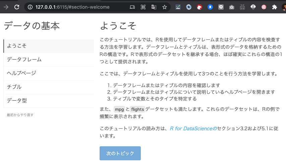Screen dimensions: 286x167
Task: Open the データ型 sidebar topic
Action: tap(49, 101)
